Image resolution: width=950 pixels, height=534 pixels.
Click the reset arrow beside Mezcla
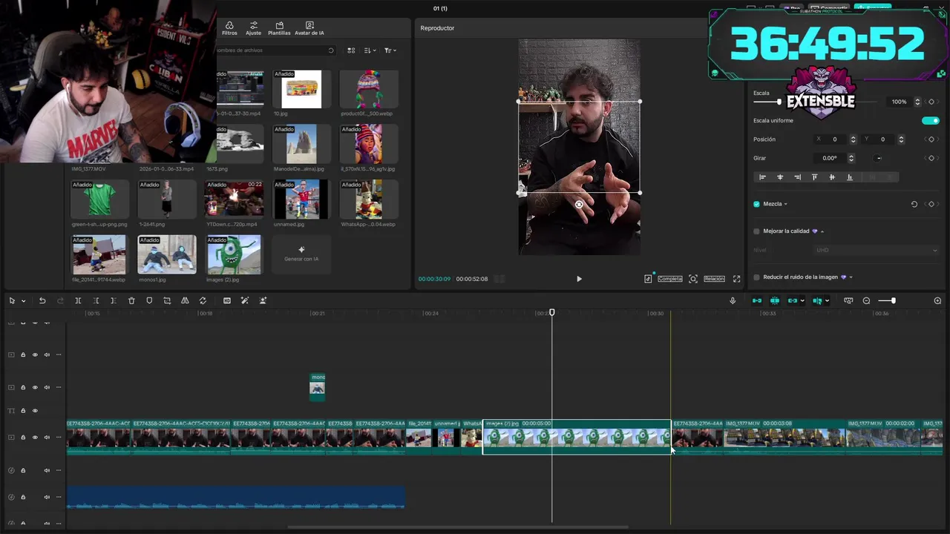click(x=914, y=204)
